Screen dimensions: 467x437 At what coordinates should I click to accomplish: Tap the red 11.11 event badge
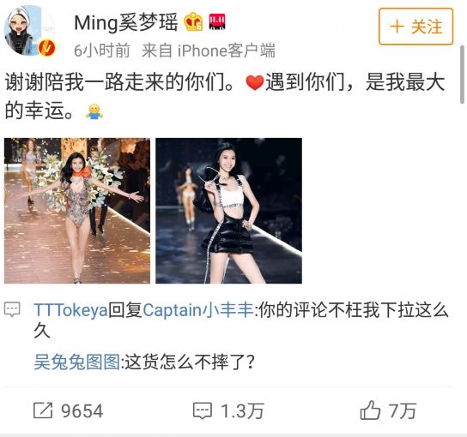tap(217, 22)
